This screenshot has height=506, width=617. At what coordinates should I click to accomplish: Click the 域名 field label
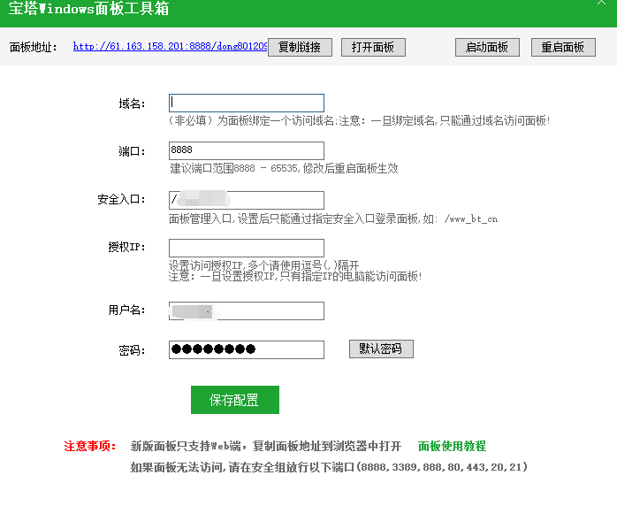(133, 104)
